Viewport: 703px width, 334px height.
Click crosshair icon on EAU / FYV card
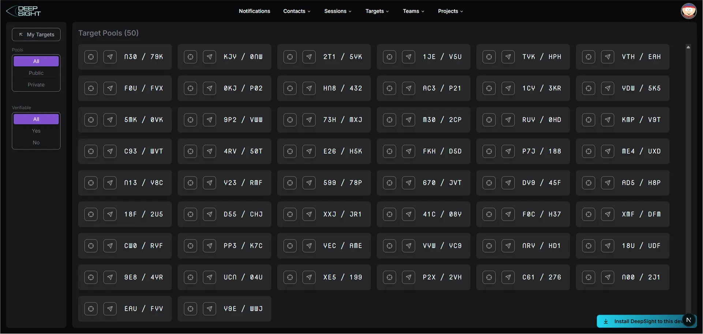91,309
